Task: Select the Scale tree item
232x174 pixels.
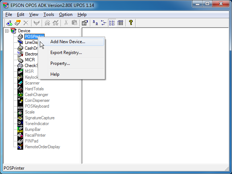Action: pyautogui.click(x=30, y=112)
